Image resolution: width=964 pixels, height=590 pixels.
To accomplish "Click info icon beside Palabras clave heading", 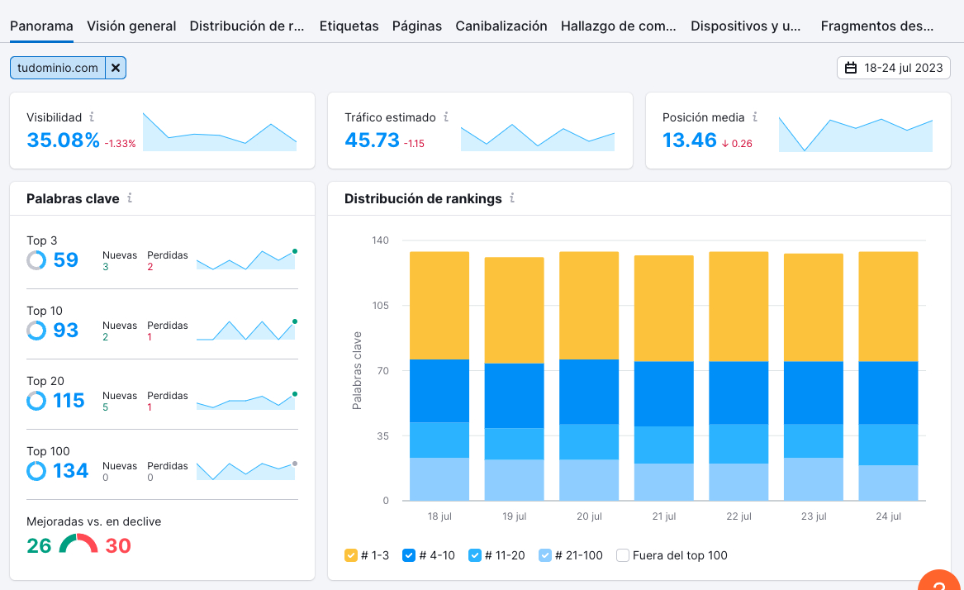I will [x=130, y=198].
